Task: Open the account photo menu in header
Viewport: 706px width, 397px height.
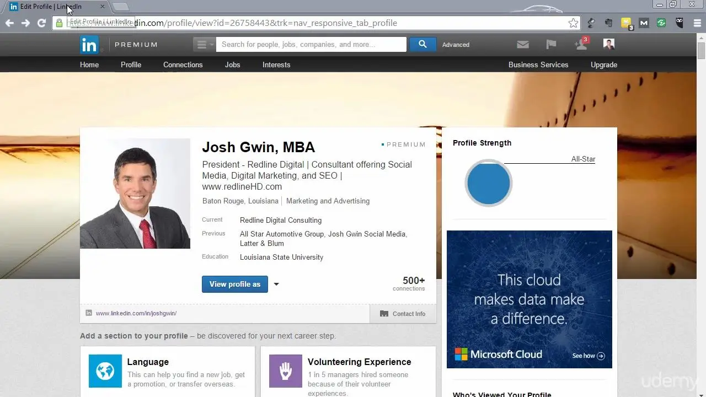Action: [x=609, y=44]
